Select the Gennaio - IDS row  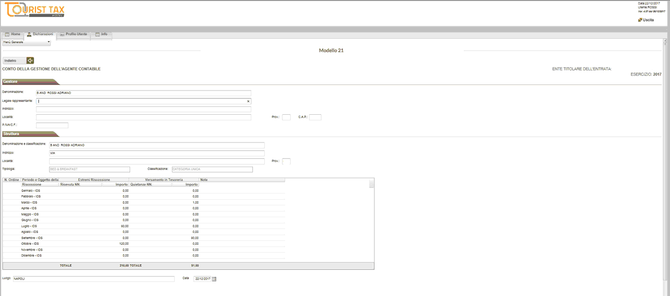[144, 191]
